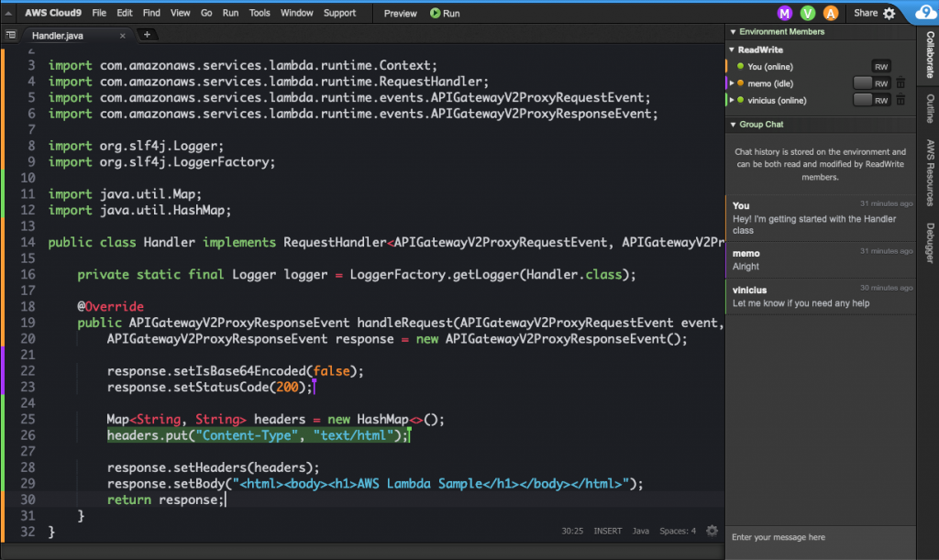Open the Tools menu
The image size is (939, 560).
coord(260,13)
